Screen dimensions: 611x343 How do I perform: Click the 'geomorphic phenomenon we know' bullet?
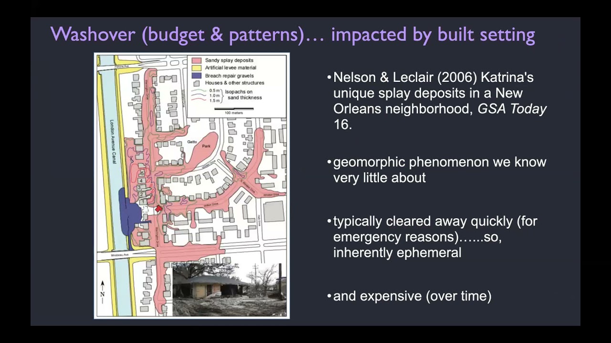(x=440, y=162)
